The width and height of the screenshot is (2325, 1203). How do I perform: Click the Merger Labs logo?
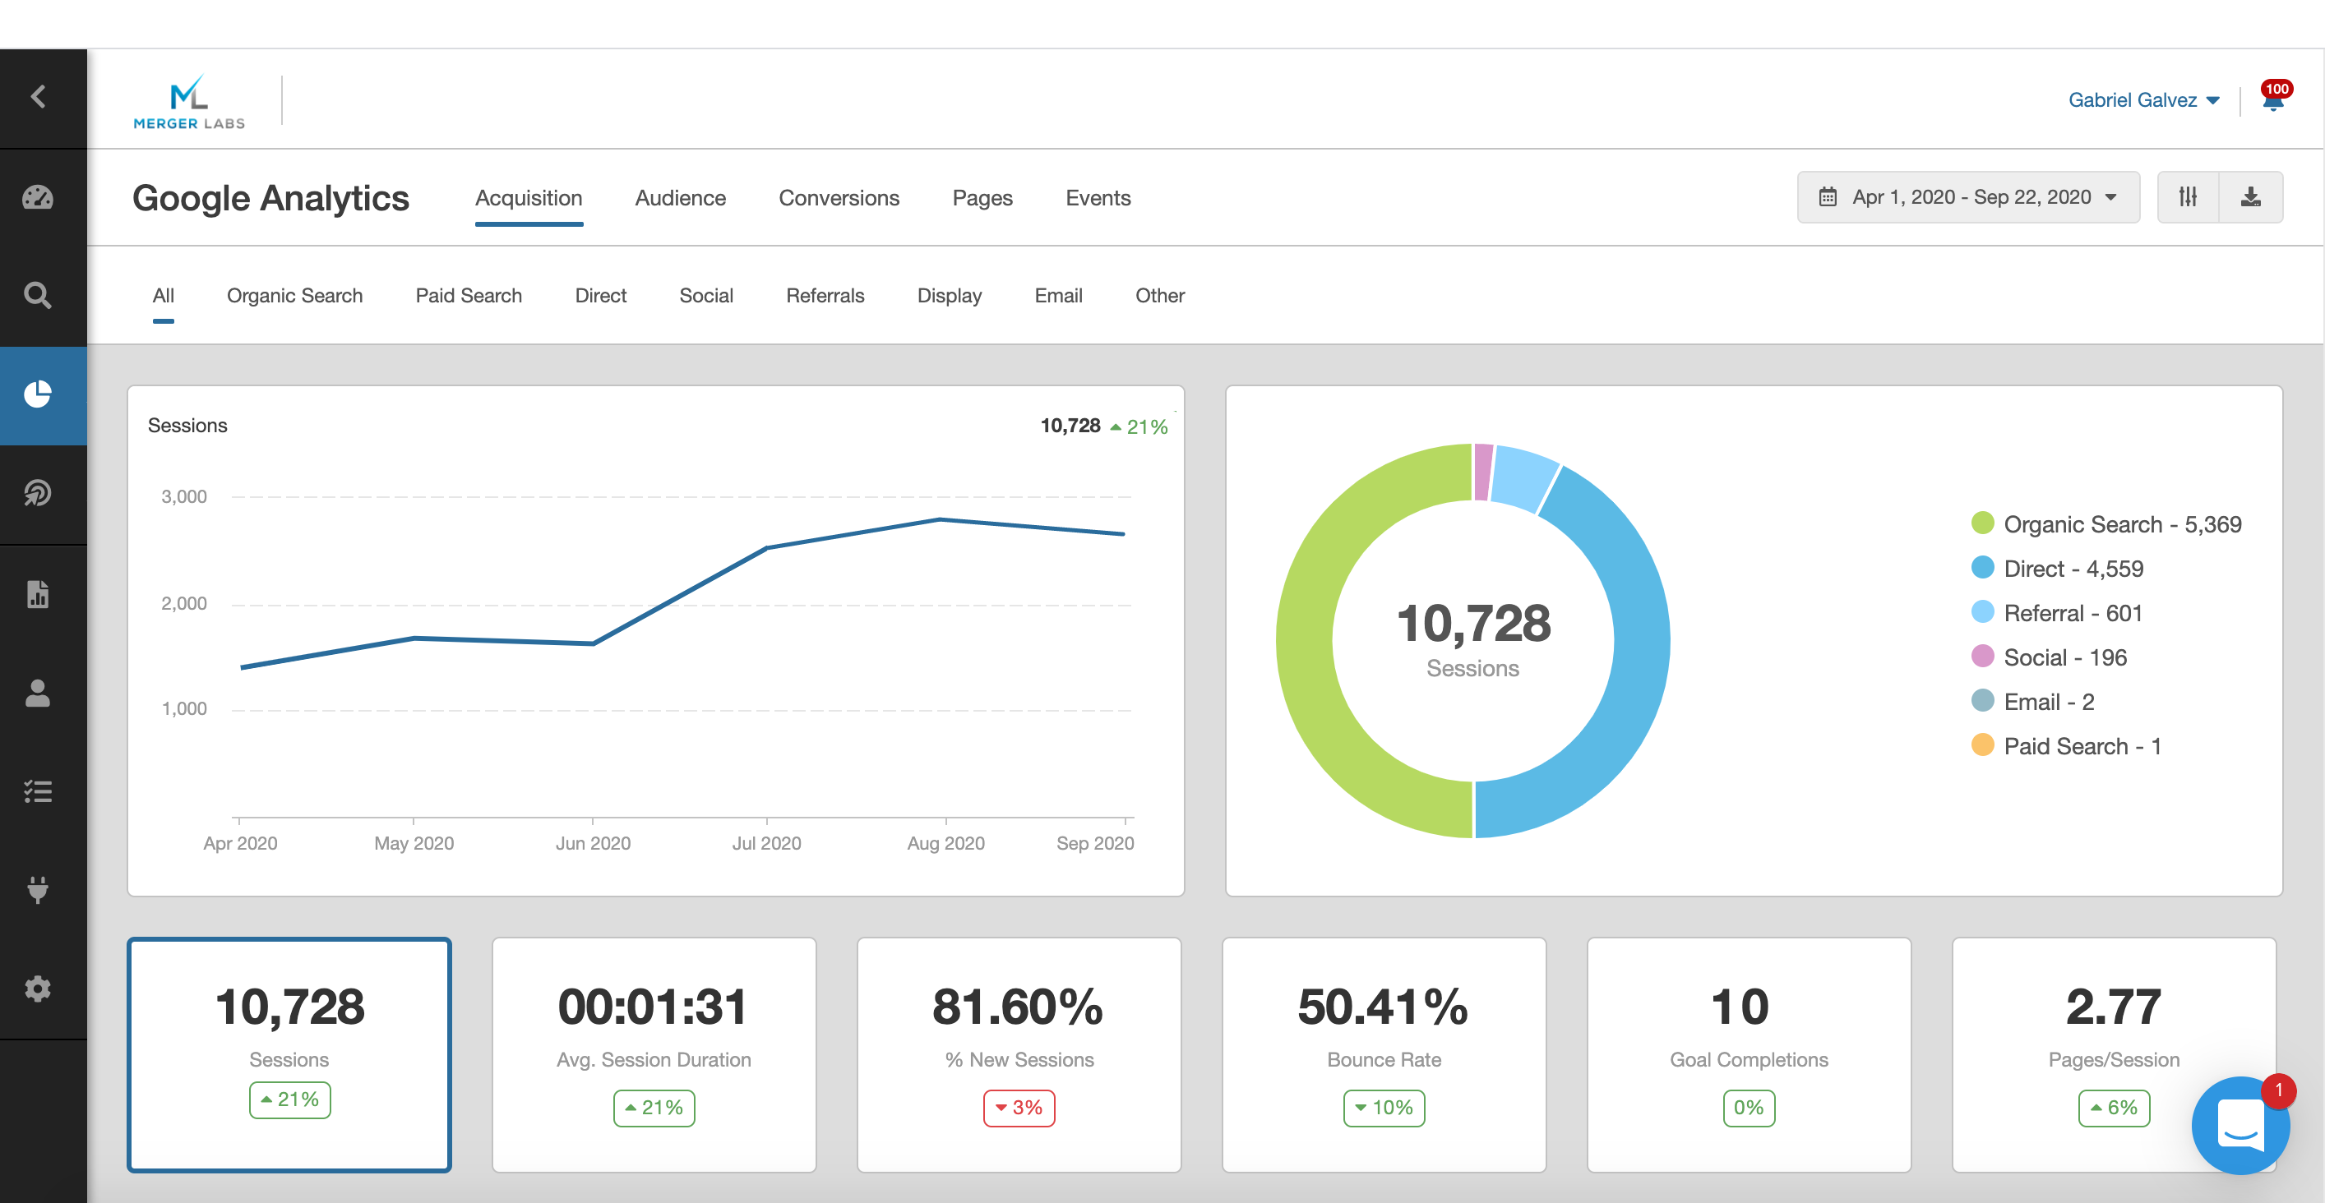(x=190, y=101)
